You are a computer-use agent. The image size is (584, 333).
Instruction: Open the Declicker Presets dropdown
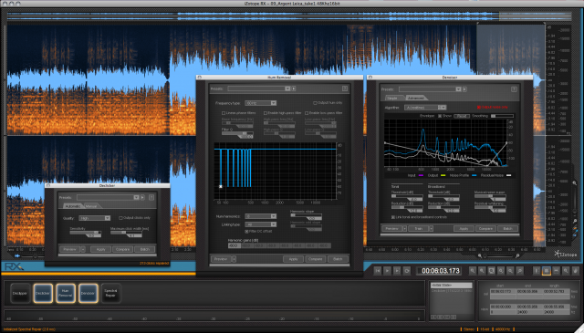coord(108,197)
